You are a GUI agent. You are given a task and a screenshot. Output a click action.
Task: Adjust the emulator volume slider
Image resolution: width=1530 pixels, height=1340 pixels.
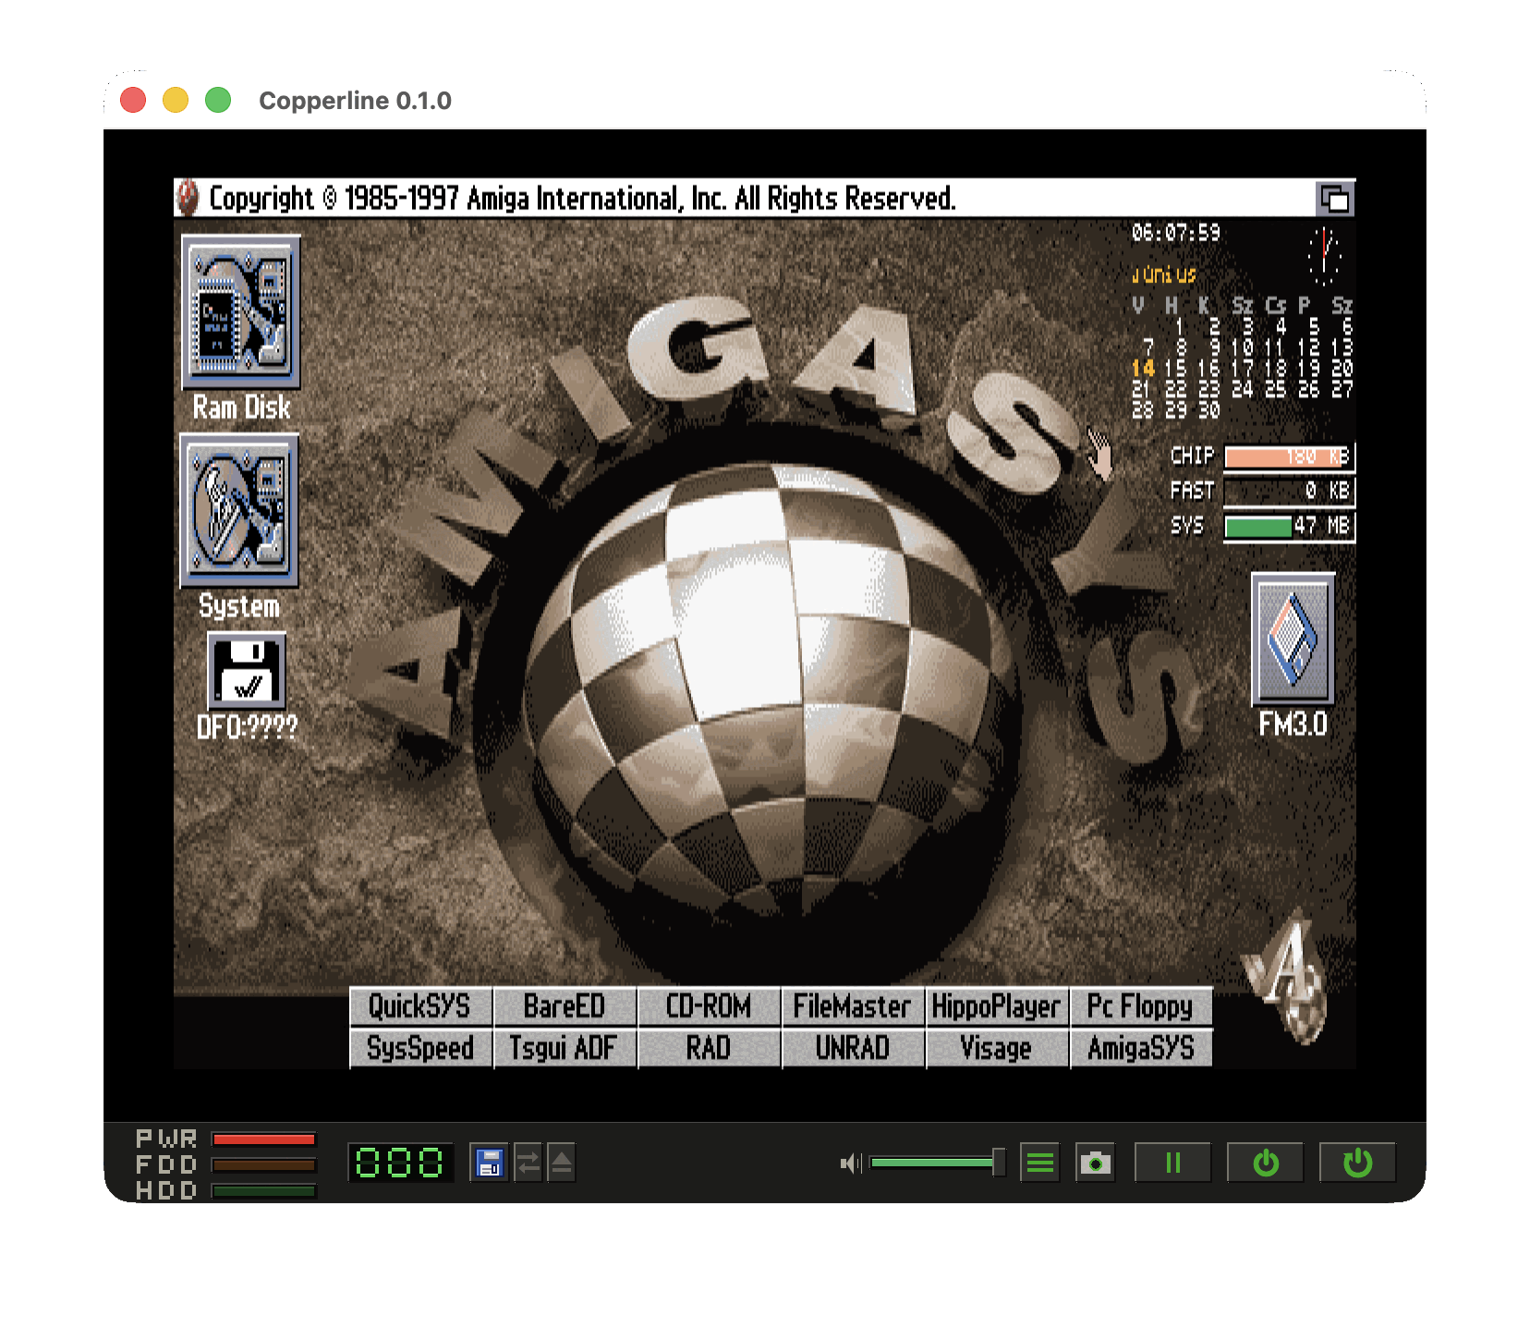click(x=938, y=1163)
